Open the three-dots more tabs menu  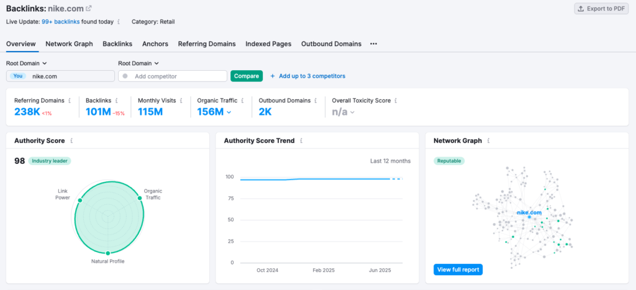click(x=373, y=44)
